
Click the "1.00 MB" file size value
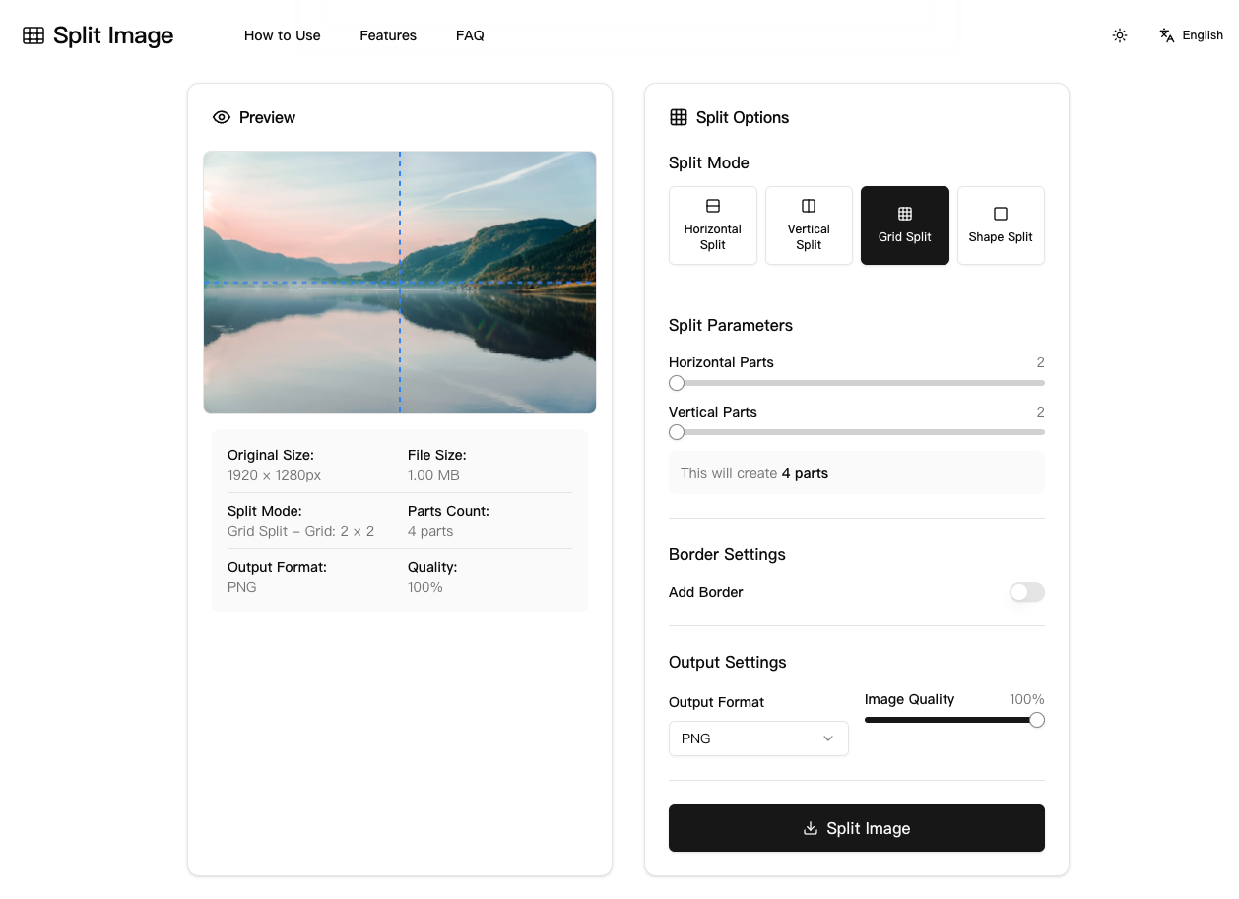click(x=433, y=475)
